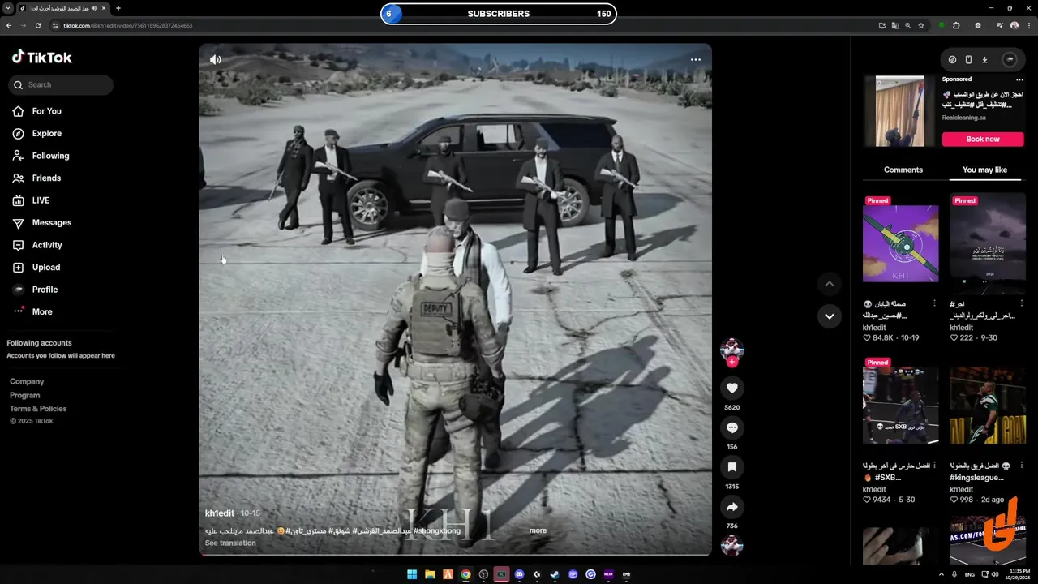Open a new browser tab with plus
Image resolution: width=1038 pixels, height=584 pixels.
[x=118, y=8]
